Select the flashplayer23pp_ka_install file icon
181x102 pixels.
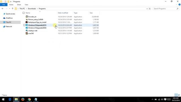(x=27, y=22)
